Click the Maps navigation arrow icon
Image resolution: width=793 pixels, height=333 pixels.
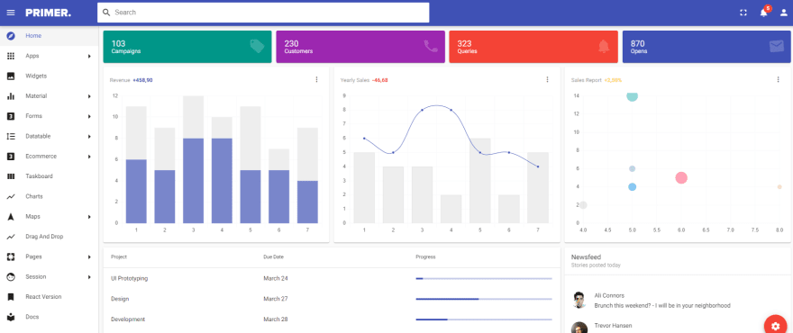coord(11,217)
